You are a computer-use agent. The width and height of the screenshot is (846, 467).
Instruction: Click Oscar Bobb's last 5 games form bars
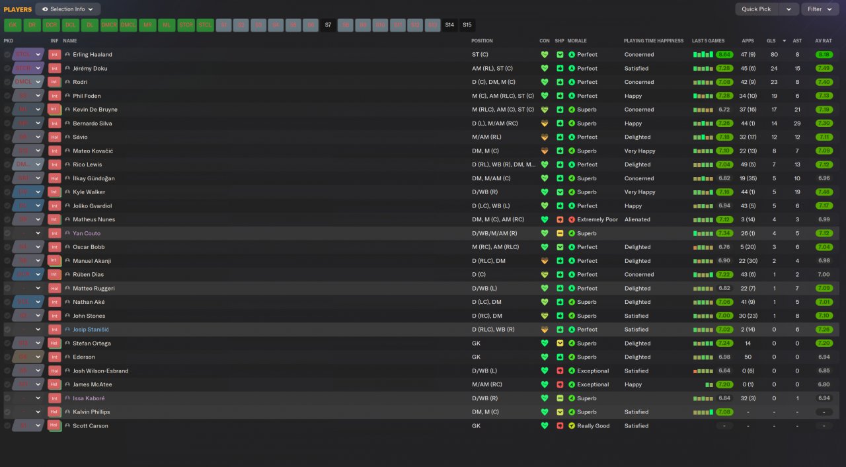point(703,247)
